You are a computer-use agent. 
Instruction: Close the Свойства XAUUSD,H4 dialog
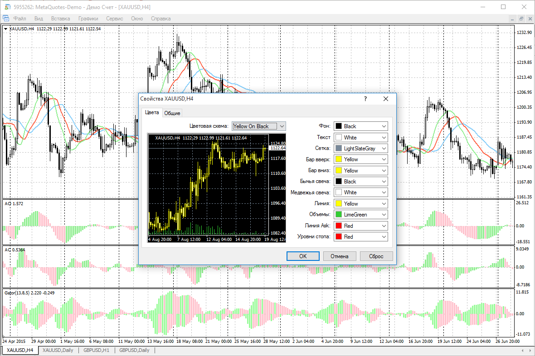(386, 99)
